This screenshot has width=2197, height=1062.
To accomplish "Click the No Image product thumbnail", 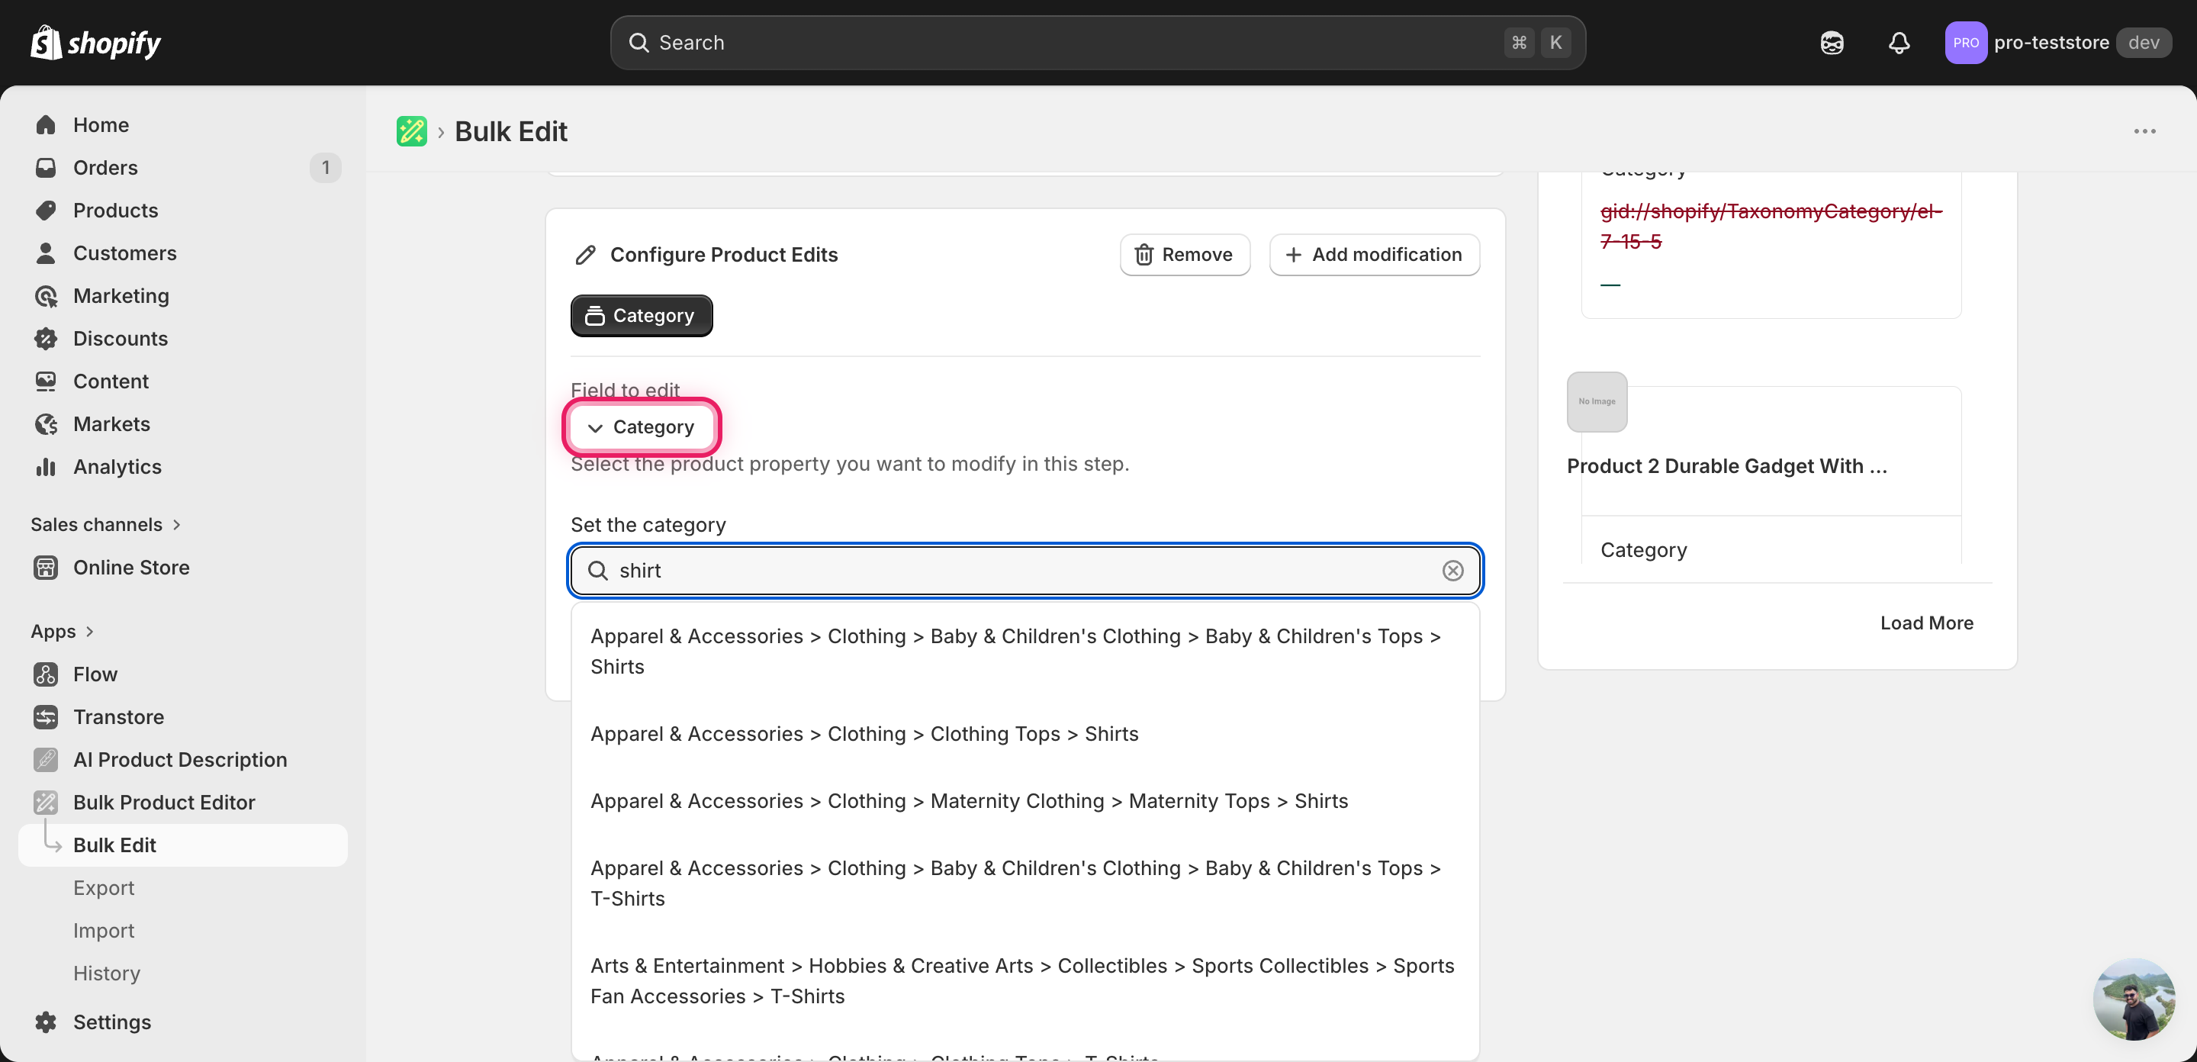I will pyautogui.click(x=1597, y=402).
